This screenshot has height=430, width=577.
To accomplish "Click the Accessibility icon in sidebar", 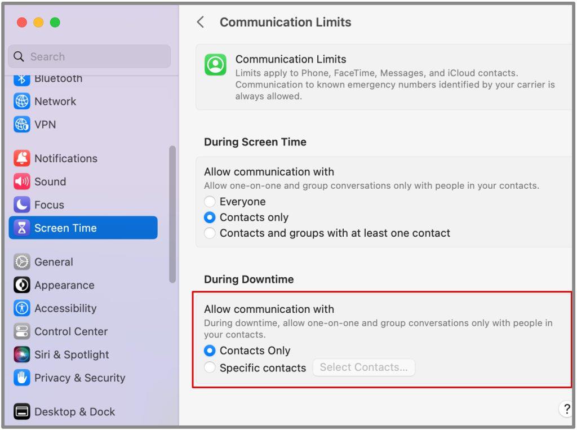I will [x=22, y=308].
